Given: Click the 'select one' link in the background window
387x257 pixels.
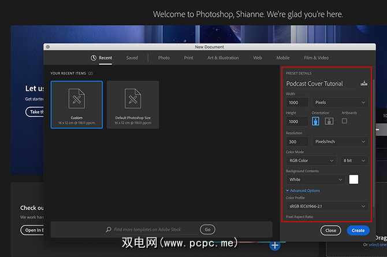Looking at the screenshot, I should coord(378,245).
